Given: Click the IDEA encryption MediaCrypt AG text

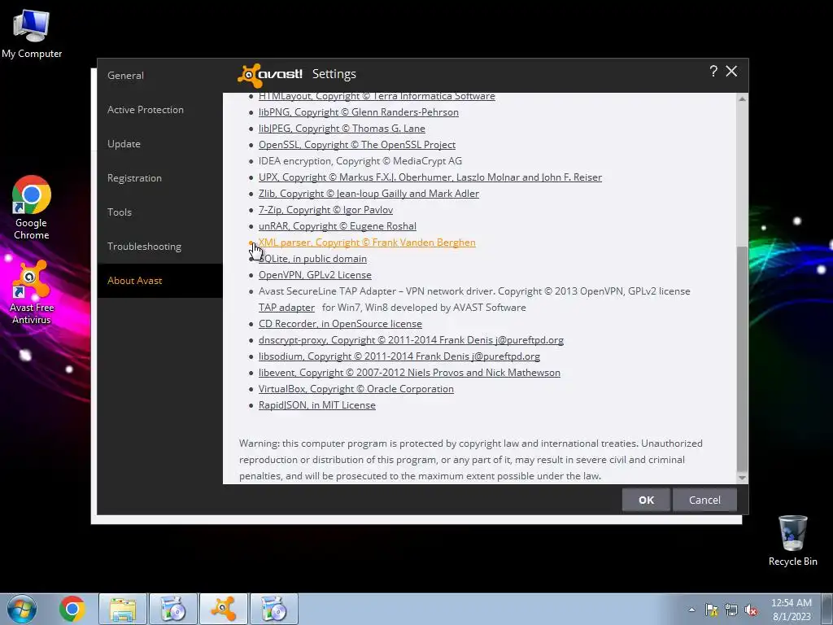Looking at the screenshot, I should click(x=360, y=161).
